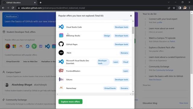Click the Virtual Event Kit experience chip
Viewport: 193px width, 109px height.
coord(13,61)
